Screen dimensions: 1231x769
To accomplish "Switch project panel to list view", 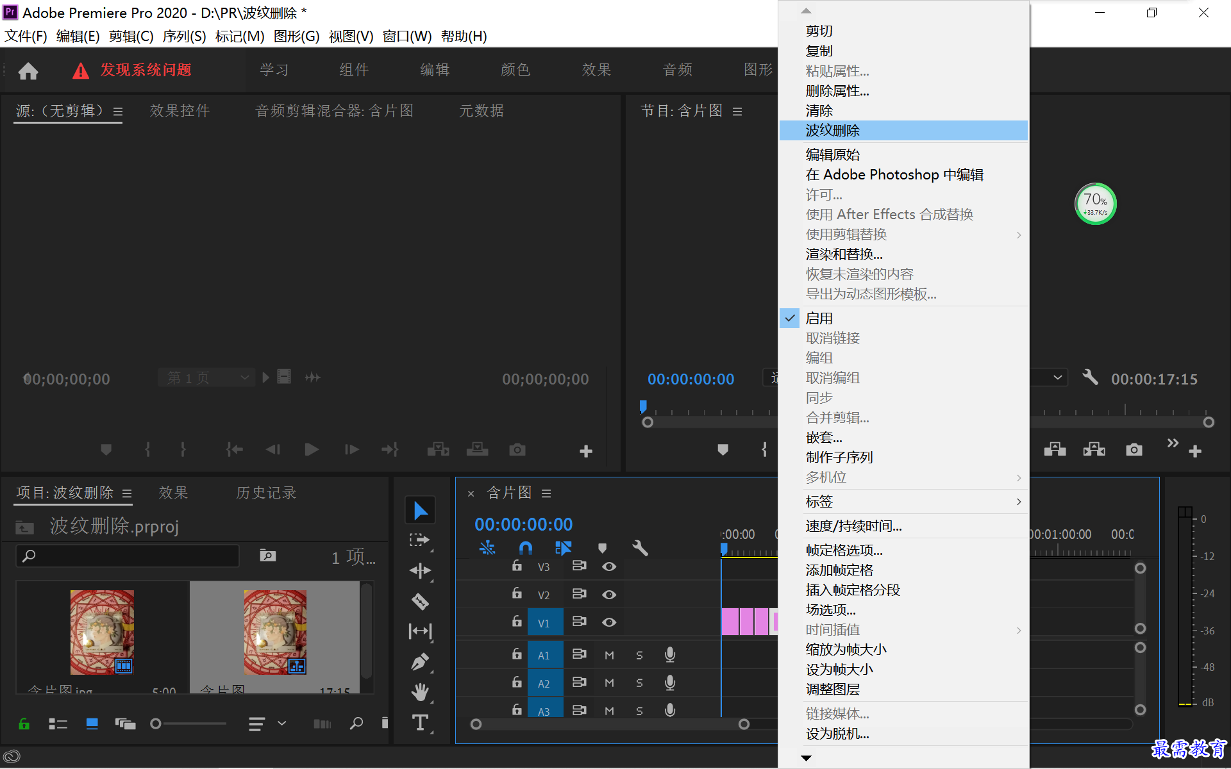I will coord(58,724).
